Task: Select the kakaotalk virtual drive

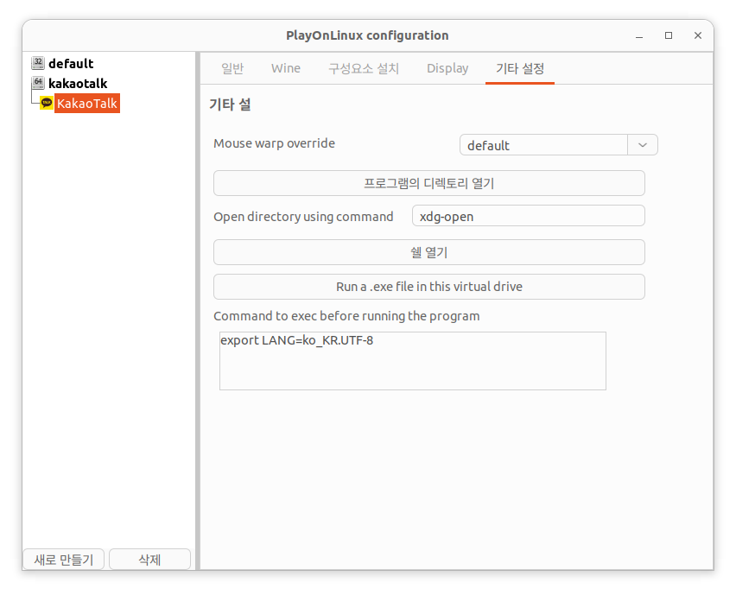Action: tap(78, 84)
